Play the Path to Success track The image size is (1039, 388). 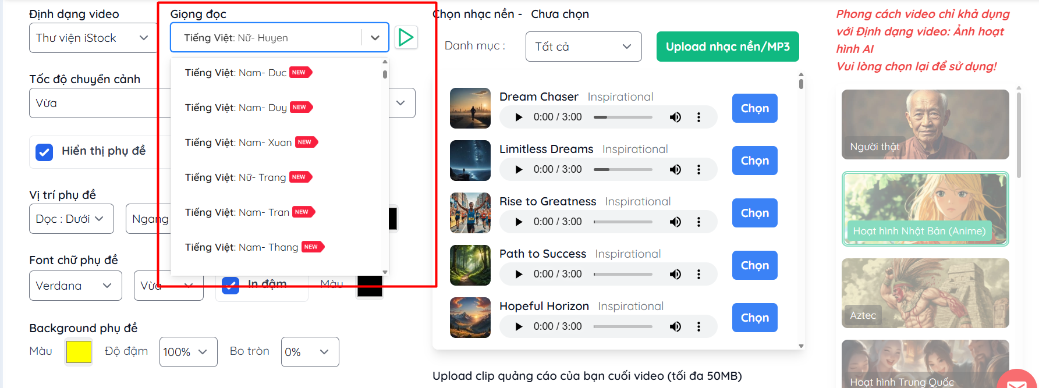pyautogui.click(x=519, y=274)
